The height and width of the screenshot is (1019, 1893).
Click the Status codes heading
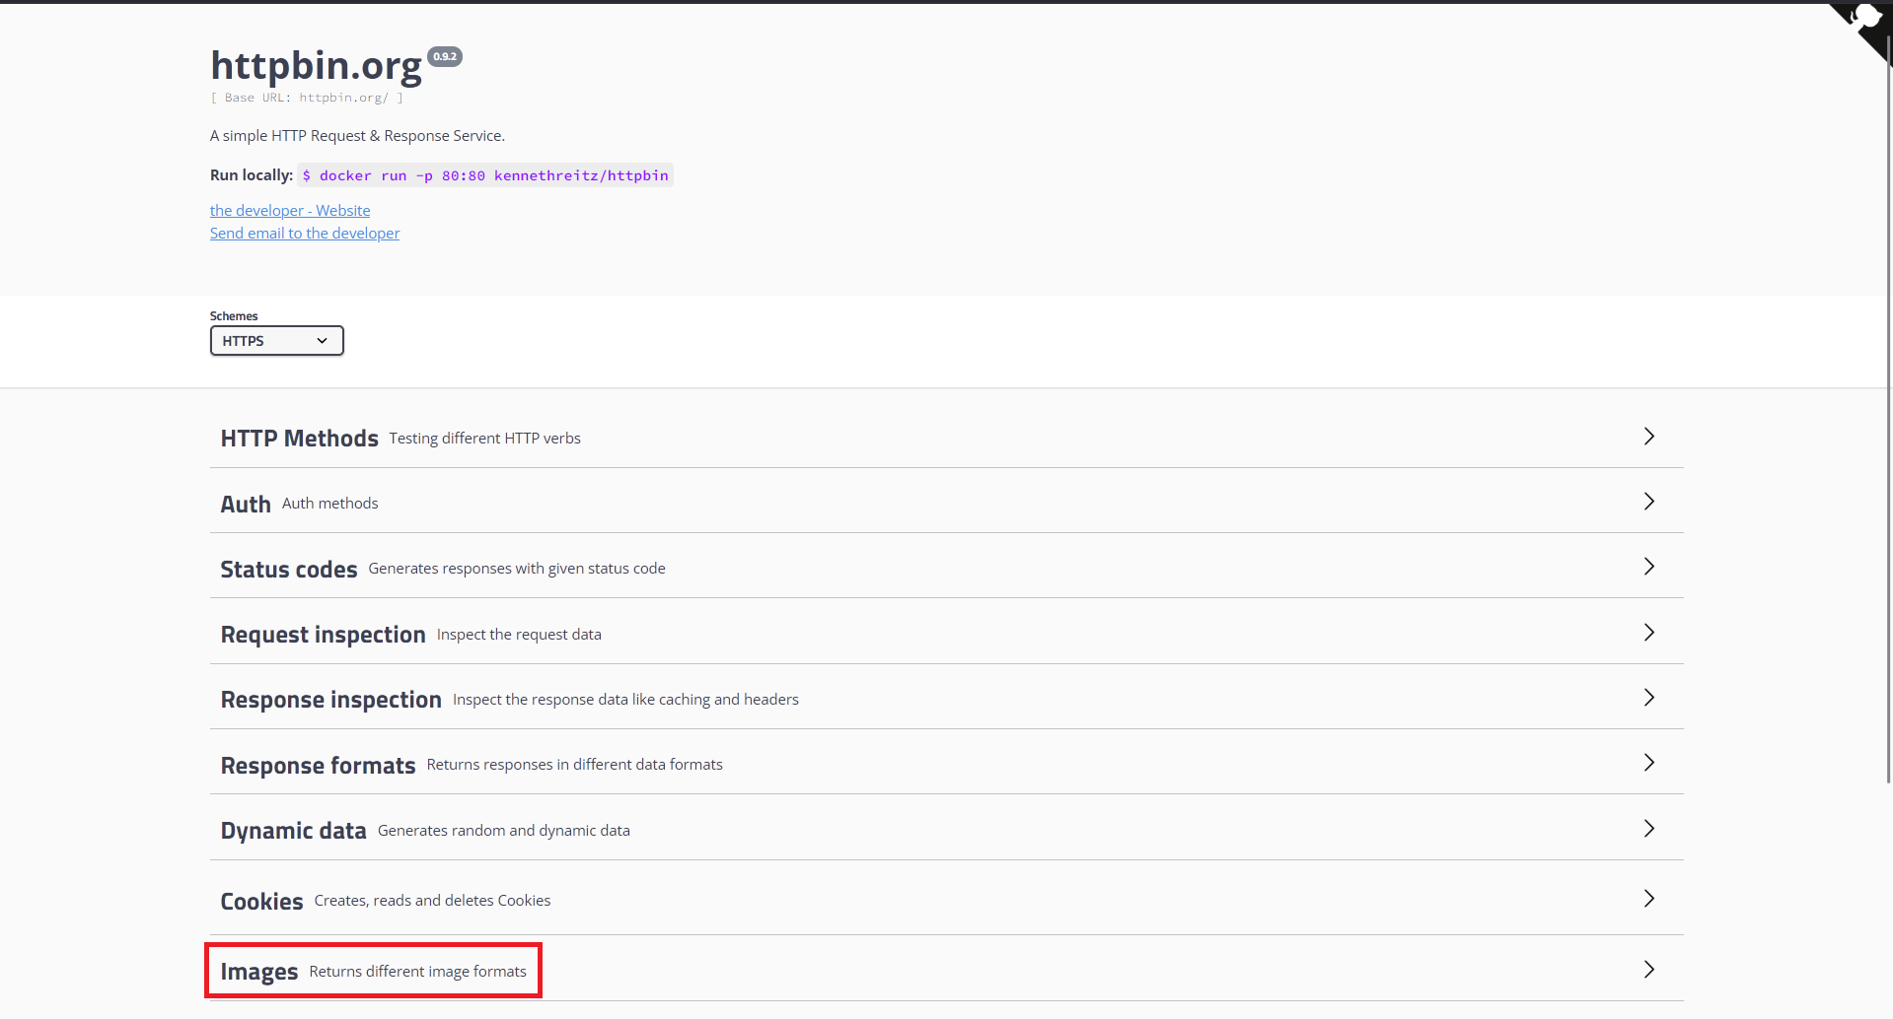pos(289,570)
